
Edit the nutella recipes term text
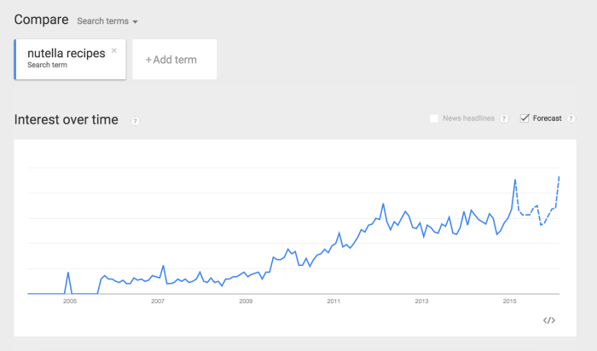coord(66,54)
